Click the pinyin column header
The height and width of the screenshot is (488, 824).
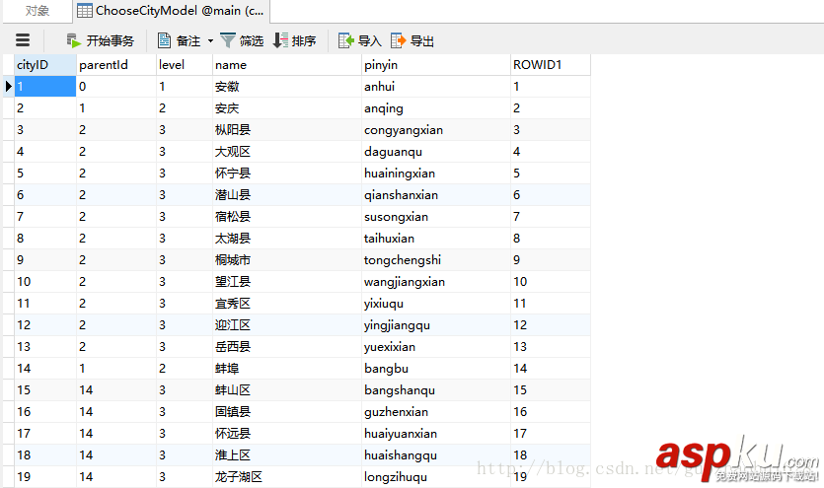436,64
